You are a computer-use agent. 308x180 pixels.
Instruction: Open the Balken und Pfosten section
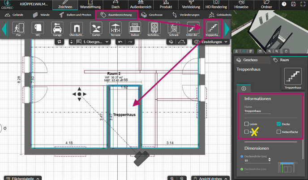click(75, 15)
